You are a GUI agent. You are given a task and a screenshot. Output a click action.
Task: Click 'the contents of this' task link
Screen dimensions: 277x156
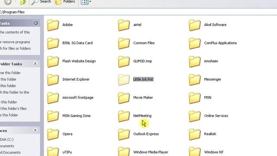[x=15, y=32]
